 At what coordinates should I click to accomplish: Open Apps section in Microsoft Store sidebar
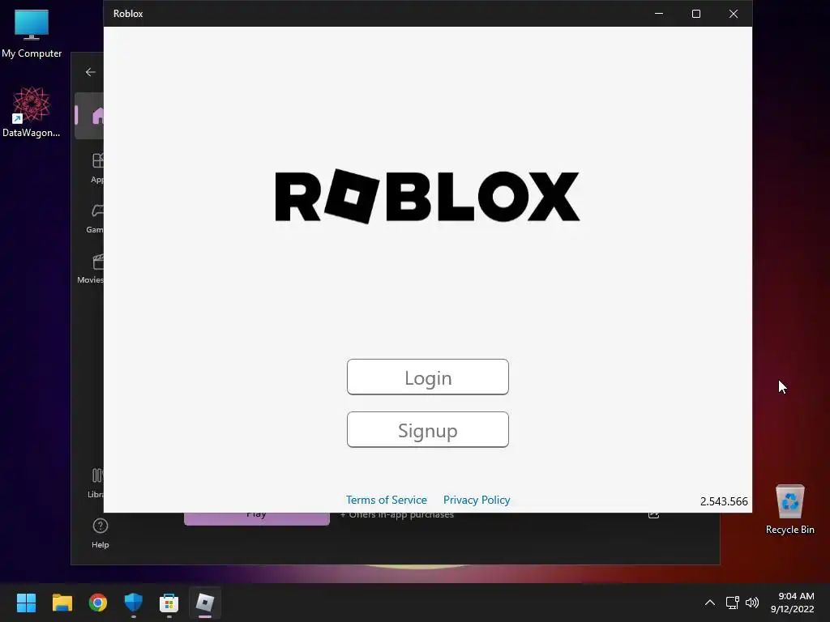click(97, 168)
